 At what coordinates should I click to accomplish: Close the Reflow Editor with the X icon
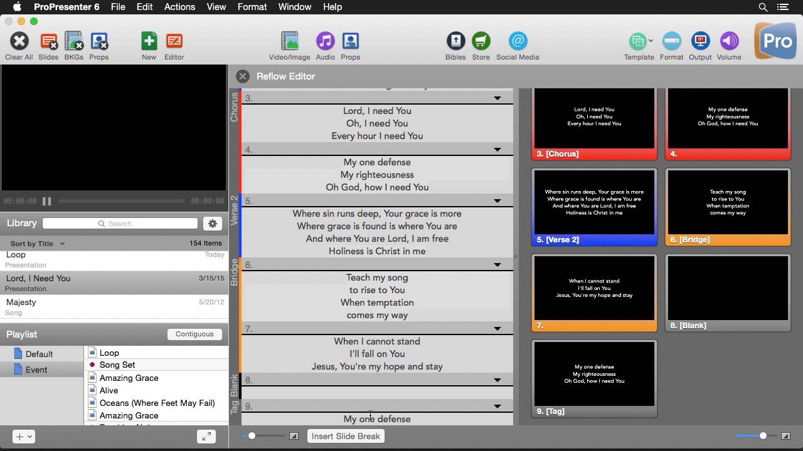pyautogui.click(x=243, y=76)
